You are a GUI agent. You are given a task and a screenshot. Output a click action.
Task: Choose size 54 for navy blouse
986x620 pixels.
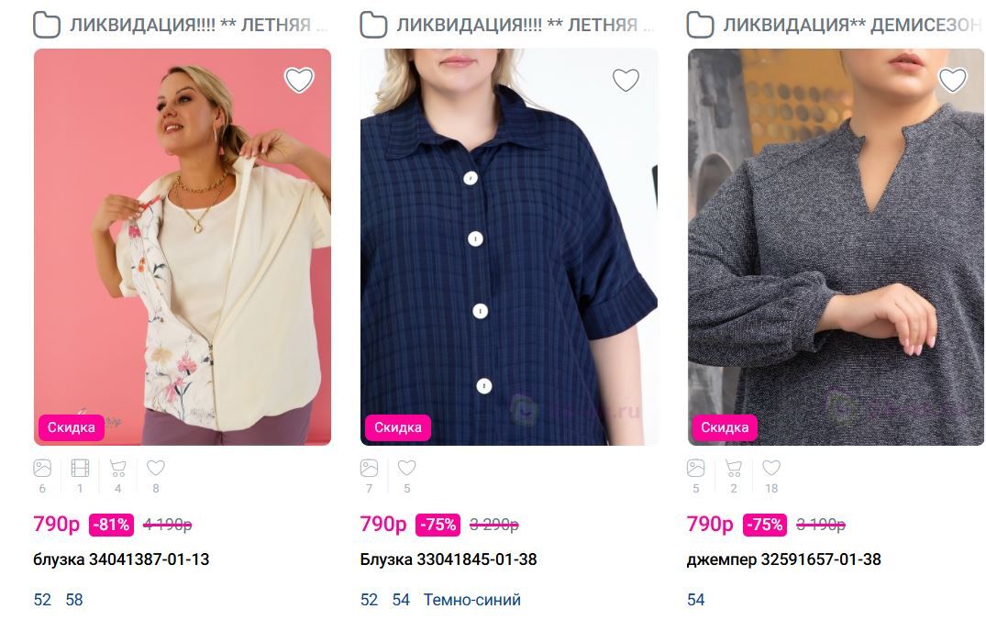click(x=401, y=600)
